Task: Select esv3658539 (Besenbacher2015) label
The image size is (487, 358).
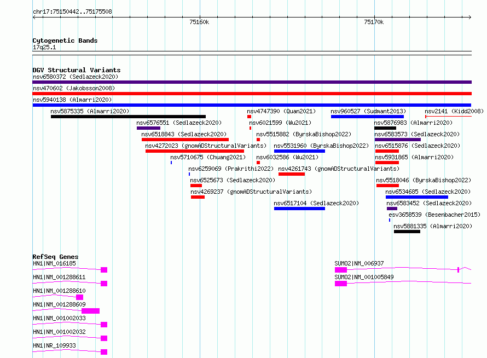Action: 434,215
